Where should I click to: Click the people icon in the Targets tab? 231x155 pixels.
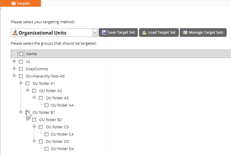point(13,3)
